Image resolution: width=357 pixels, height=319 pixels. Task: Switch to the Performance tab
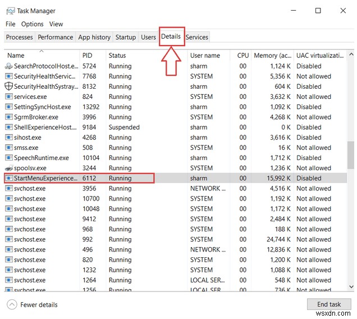[x=56, y=37]
